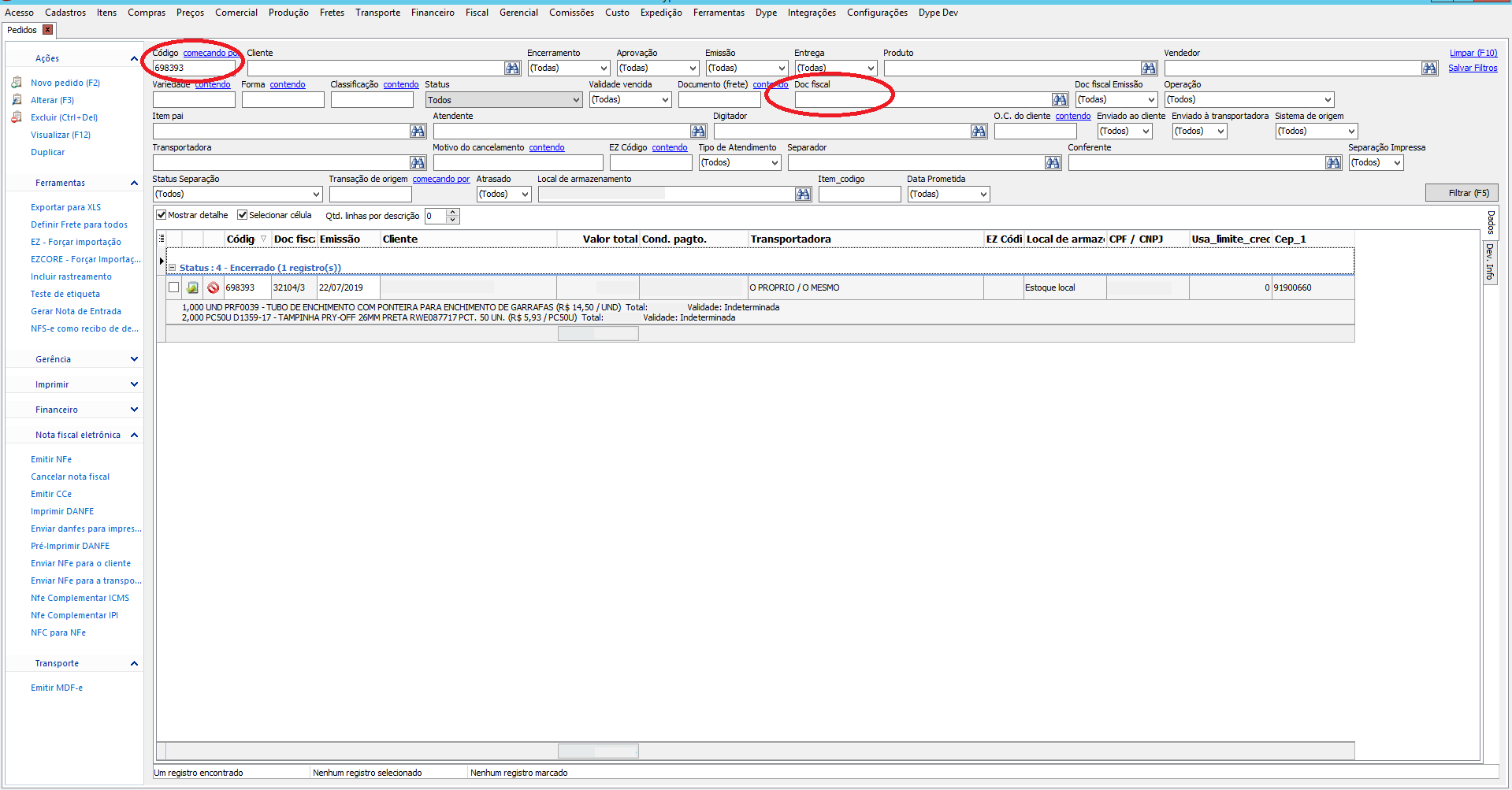
Task: Click Emitir MDF-e link
Action: point(57,688)
